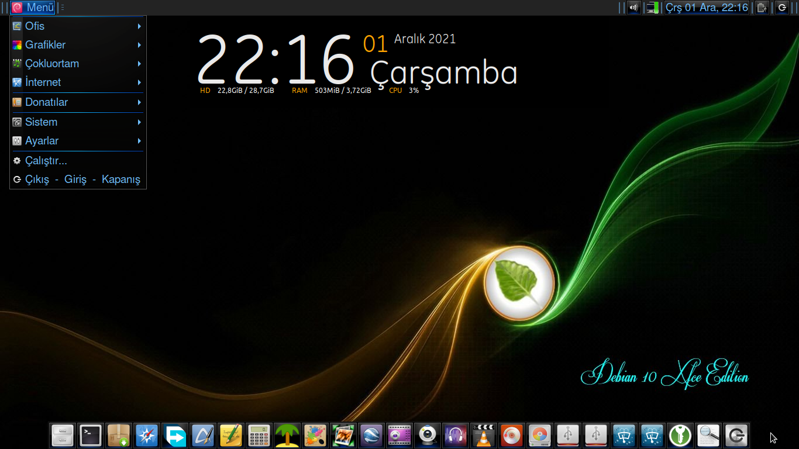Click the colorful CD drive icon
Image resolution: width=799 pixels, height=449 pixels.
pos(540,436)
